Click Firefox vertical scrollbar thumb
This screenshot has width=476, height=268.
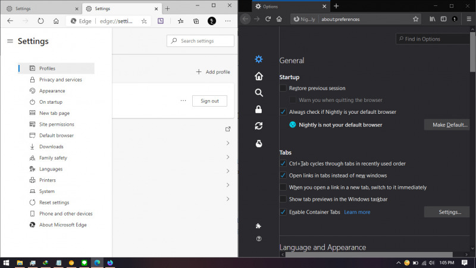(x=472, y=52)
